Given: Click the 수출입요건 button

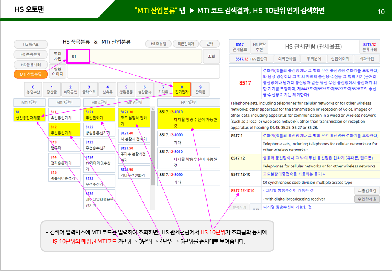Looking at the screenshot, I should (367, 191).
